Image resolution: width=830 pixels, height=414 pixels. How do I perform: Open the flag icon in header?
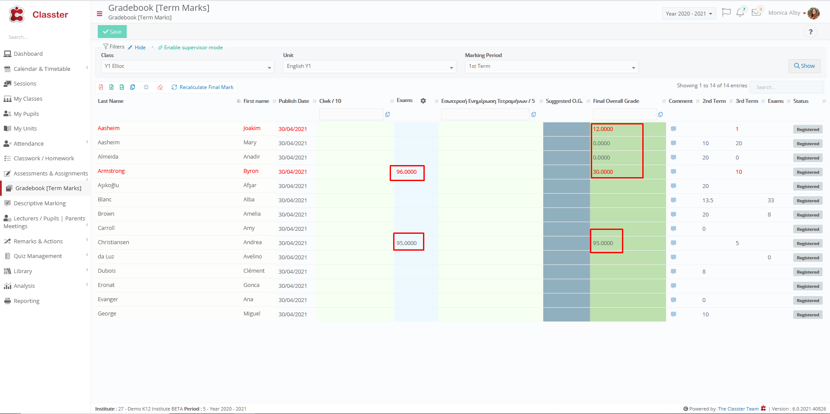[x=726, y=13]
